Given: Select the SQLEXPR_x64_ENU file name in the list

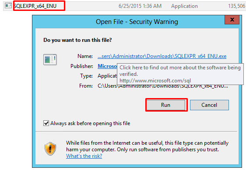Looking at the screenshot, I should point(35,6).
